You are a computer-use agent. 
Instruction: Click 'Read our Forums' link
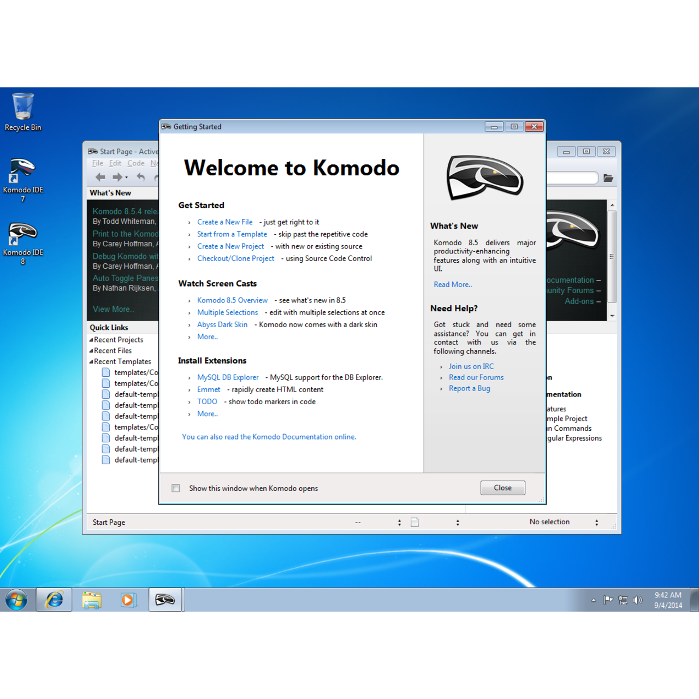tap(476, 377)
